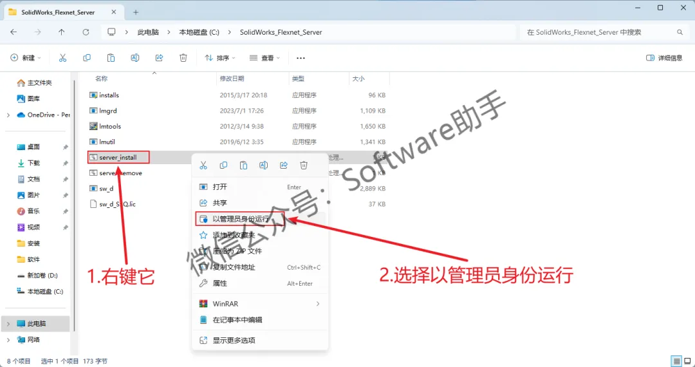The height and width of the screenshot is (367, 695).
Task: Sort by the 大小 column header
Action: (358, 79)
